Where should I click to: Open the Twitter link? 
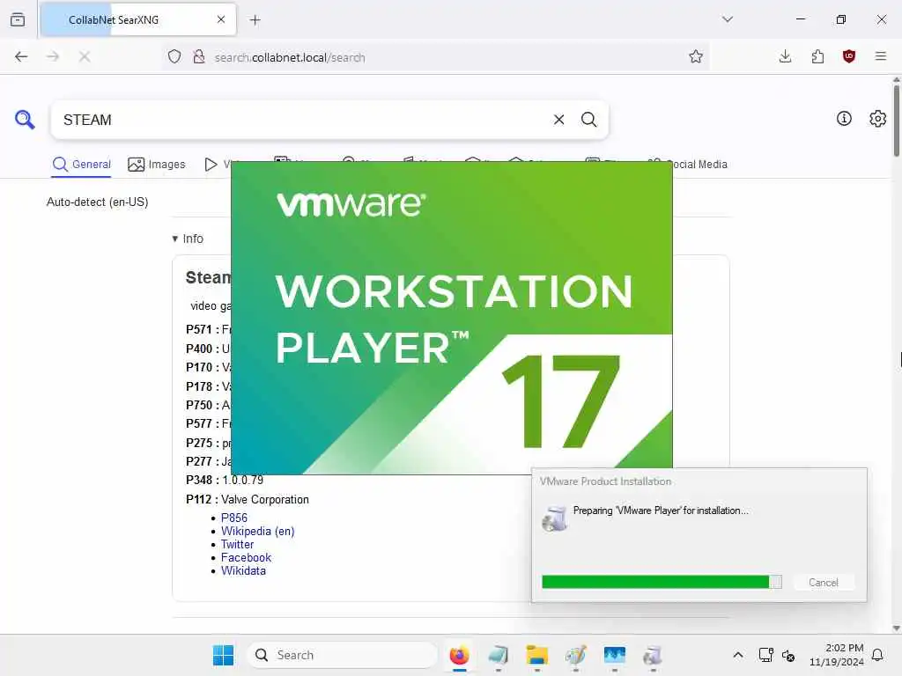237,544
